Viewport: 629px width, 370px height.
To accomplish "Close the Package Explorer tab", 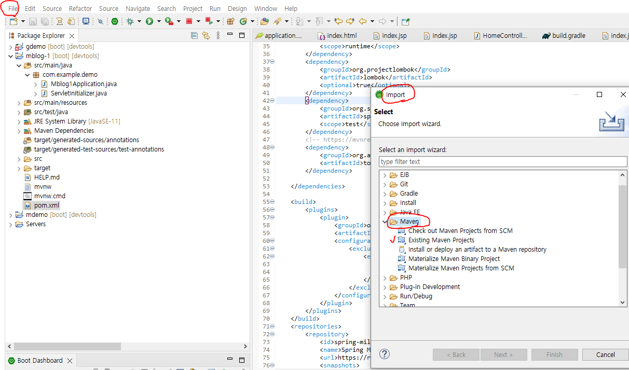I will (72, 36).
